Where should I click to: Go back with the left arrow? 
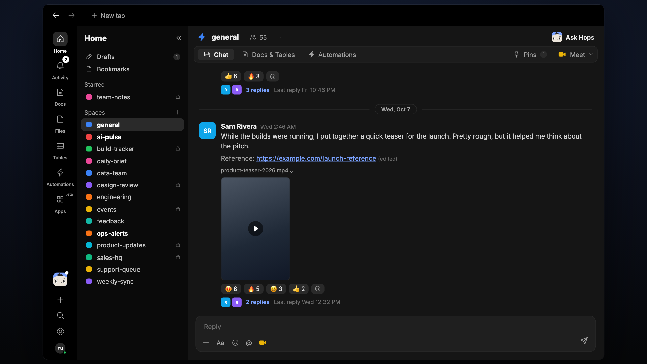[x=56, y=16]
